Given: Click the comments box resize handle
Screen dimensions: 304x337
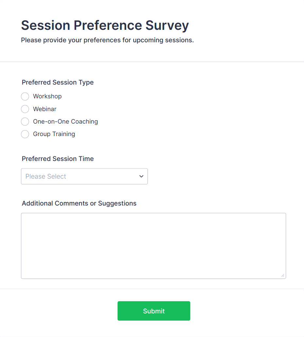Looking at the screenshot, I should coord(283,275).
